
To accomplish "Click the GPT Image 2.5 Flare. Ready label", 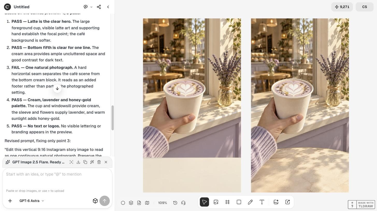I will pos(38,162).
